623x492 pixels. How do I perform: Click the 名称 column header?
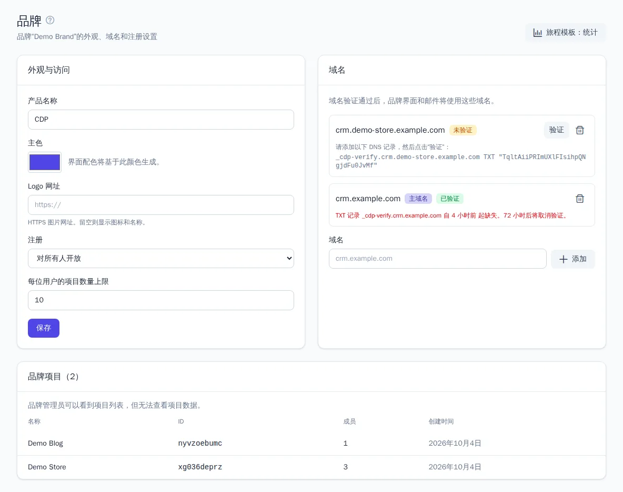point(34,421)
